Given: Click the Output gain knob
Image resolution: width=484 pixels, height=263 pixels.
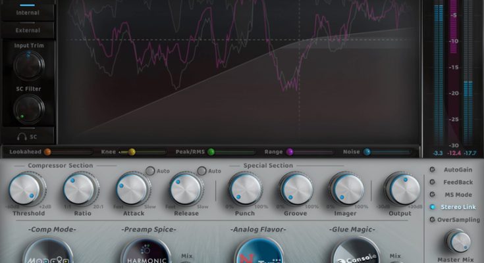Looking at the screenshot, I should pyautogui.click(x=401, y=189).
